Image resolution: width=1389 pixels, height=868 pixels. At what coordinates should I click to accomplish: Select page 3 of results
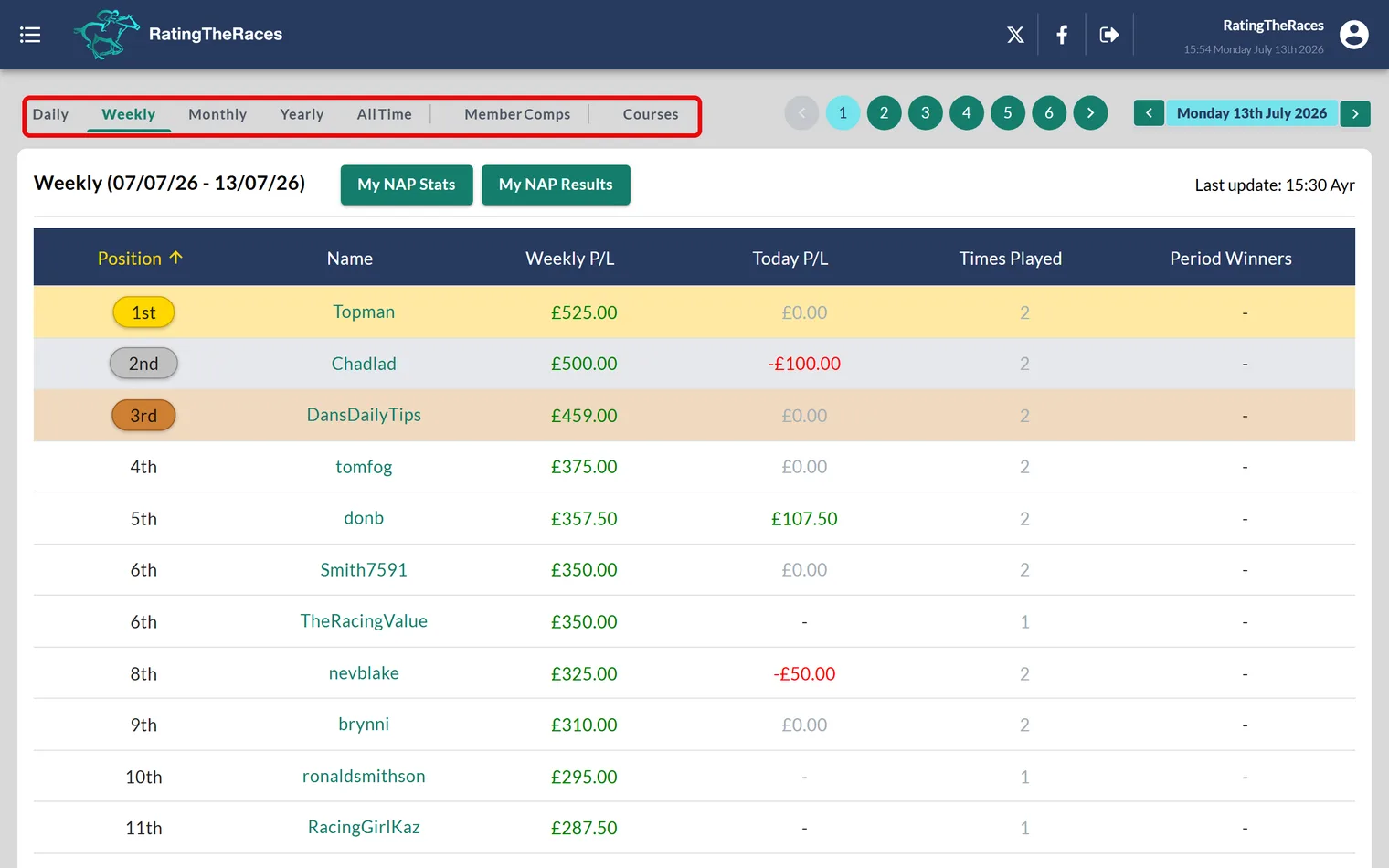point(925,113)
